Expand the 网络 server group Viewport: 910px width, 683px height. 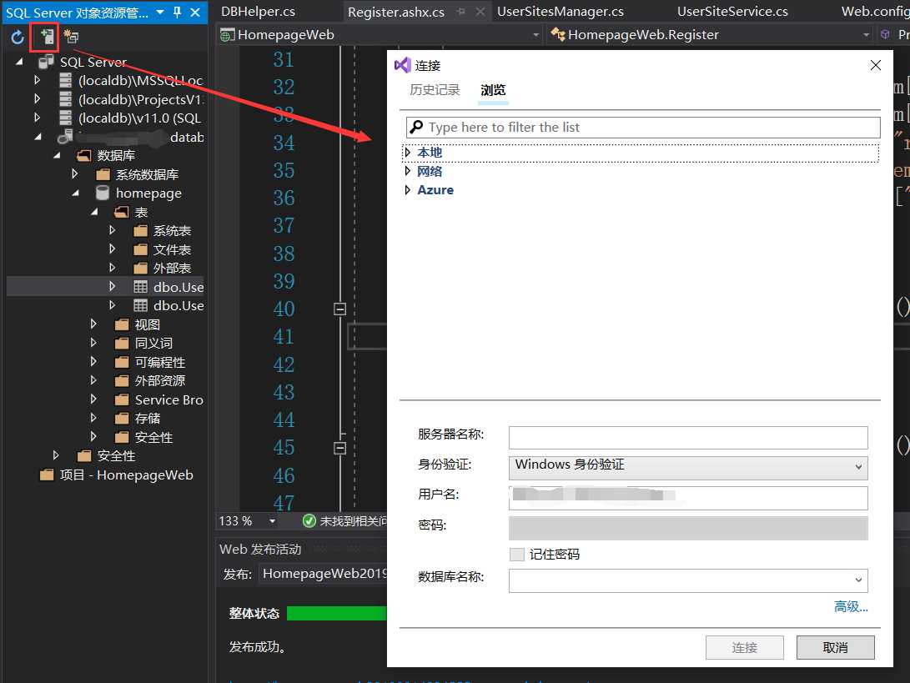point(407,171)
